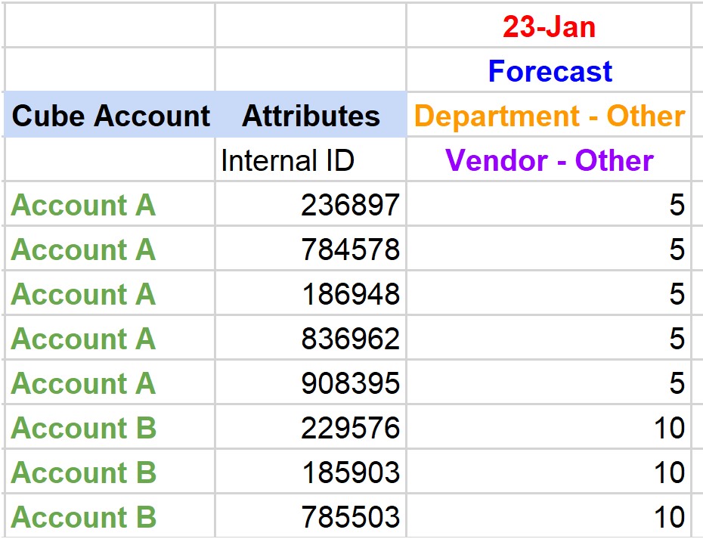Click Account A in row 186948

(110, 293)
